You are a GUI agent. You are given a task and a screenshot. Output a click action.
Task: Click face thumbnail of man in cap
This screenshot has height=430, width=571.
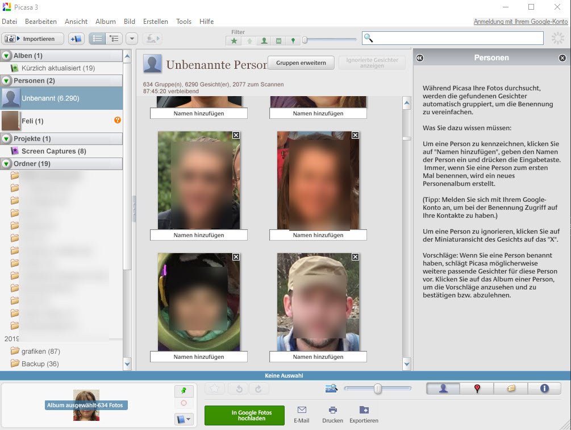click(318, 302)
